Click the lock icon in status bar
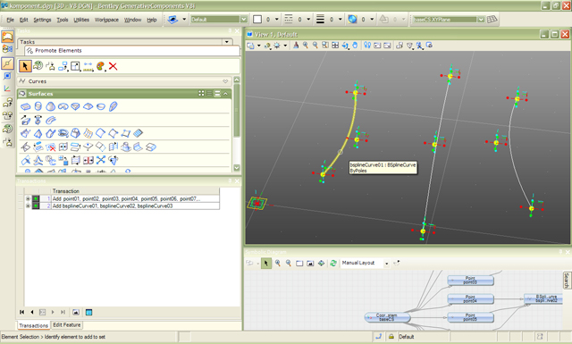The width and height of the screenshot is (572, 344). (391, 337)
